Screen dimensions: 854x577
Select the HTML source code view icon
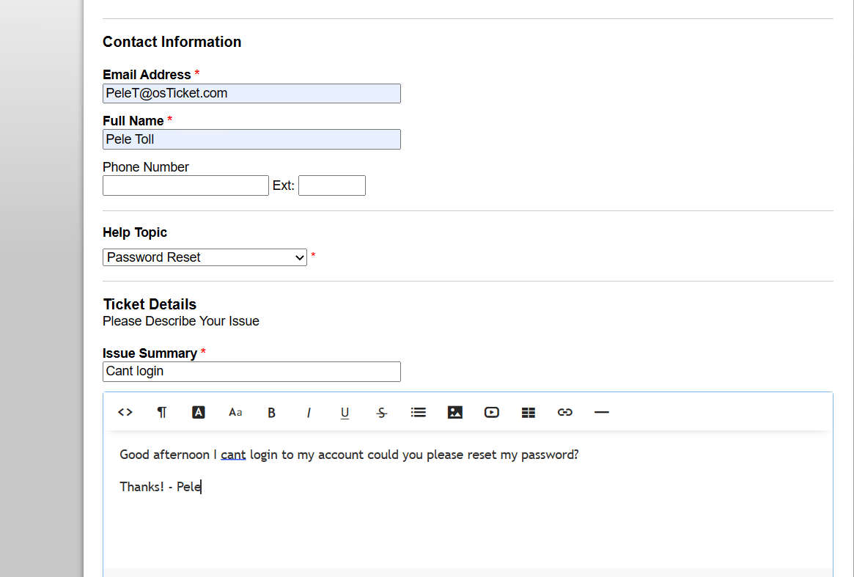point(125,412)
